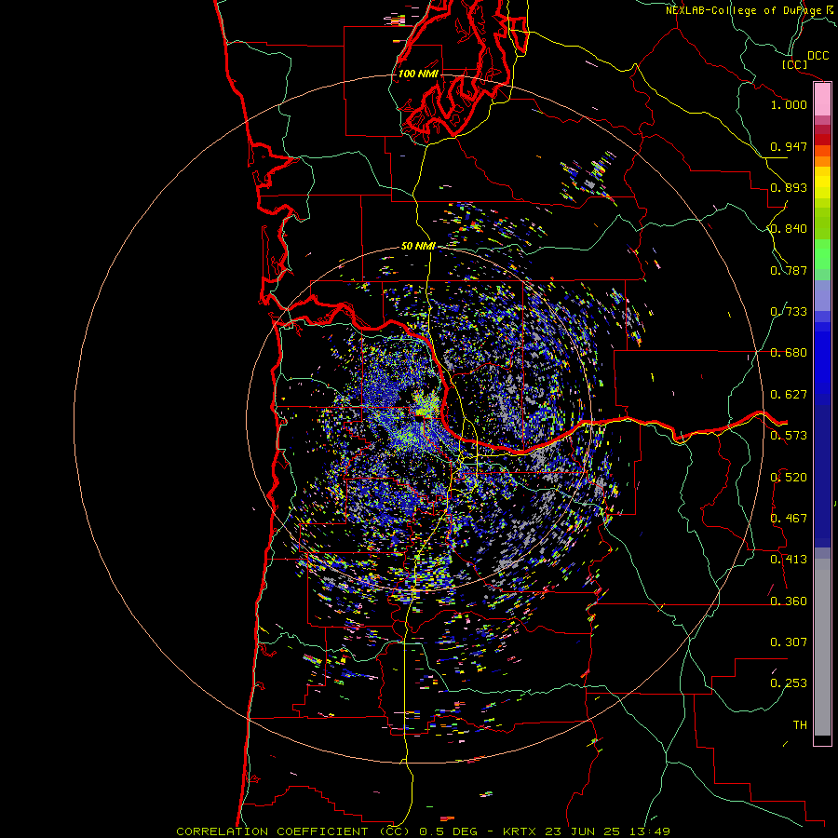Click the 0.467 scale value
Image resolution: width=838 pixels, height=838 pixels.
[789, 519]
